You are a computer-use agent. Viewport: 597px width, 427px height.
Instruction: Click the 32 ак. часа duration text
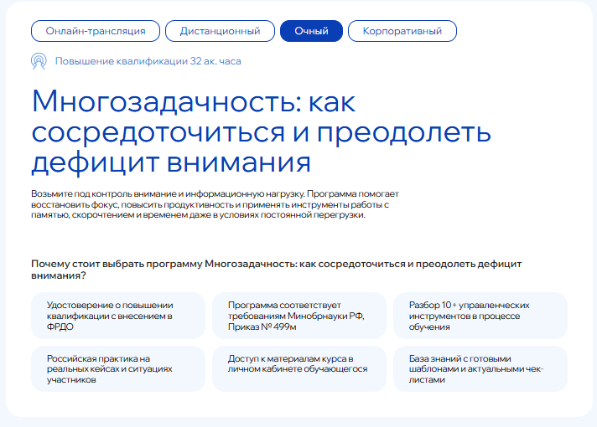(x=215, y=61)
